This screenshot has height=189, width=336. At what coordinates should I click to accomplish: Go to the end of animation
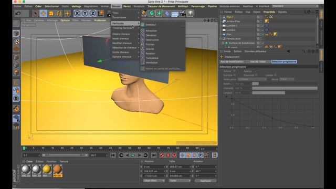coord(154,155)
